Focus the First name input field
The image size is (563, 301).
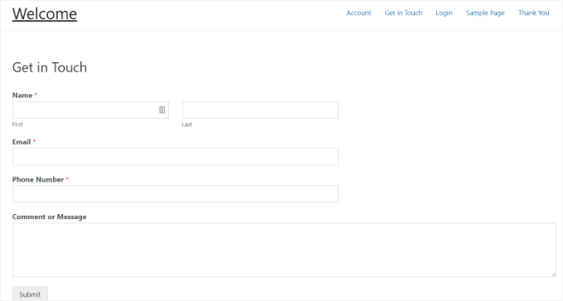coord(90,110)
